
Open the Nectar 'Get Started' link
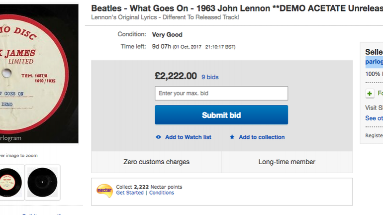click(x=130, y=193)
